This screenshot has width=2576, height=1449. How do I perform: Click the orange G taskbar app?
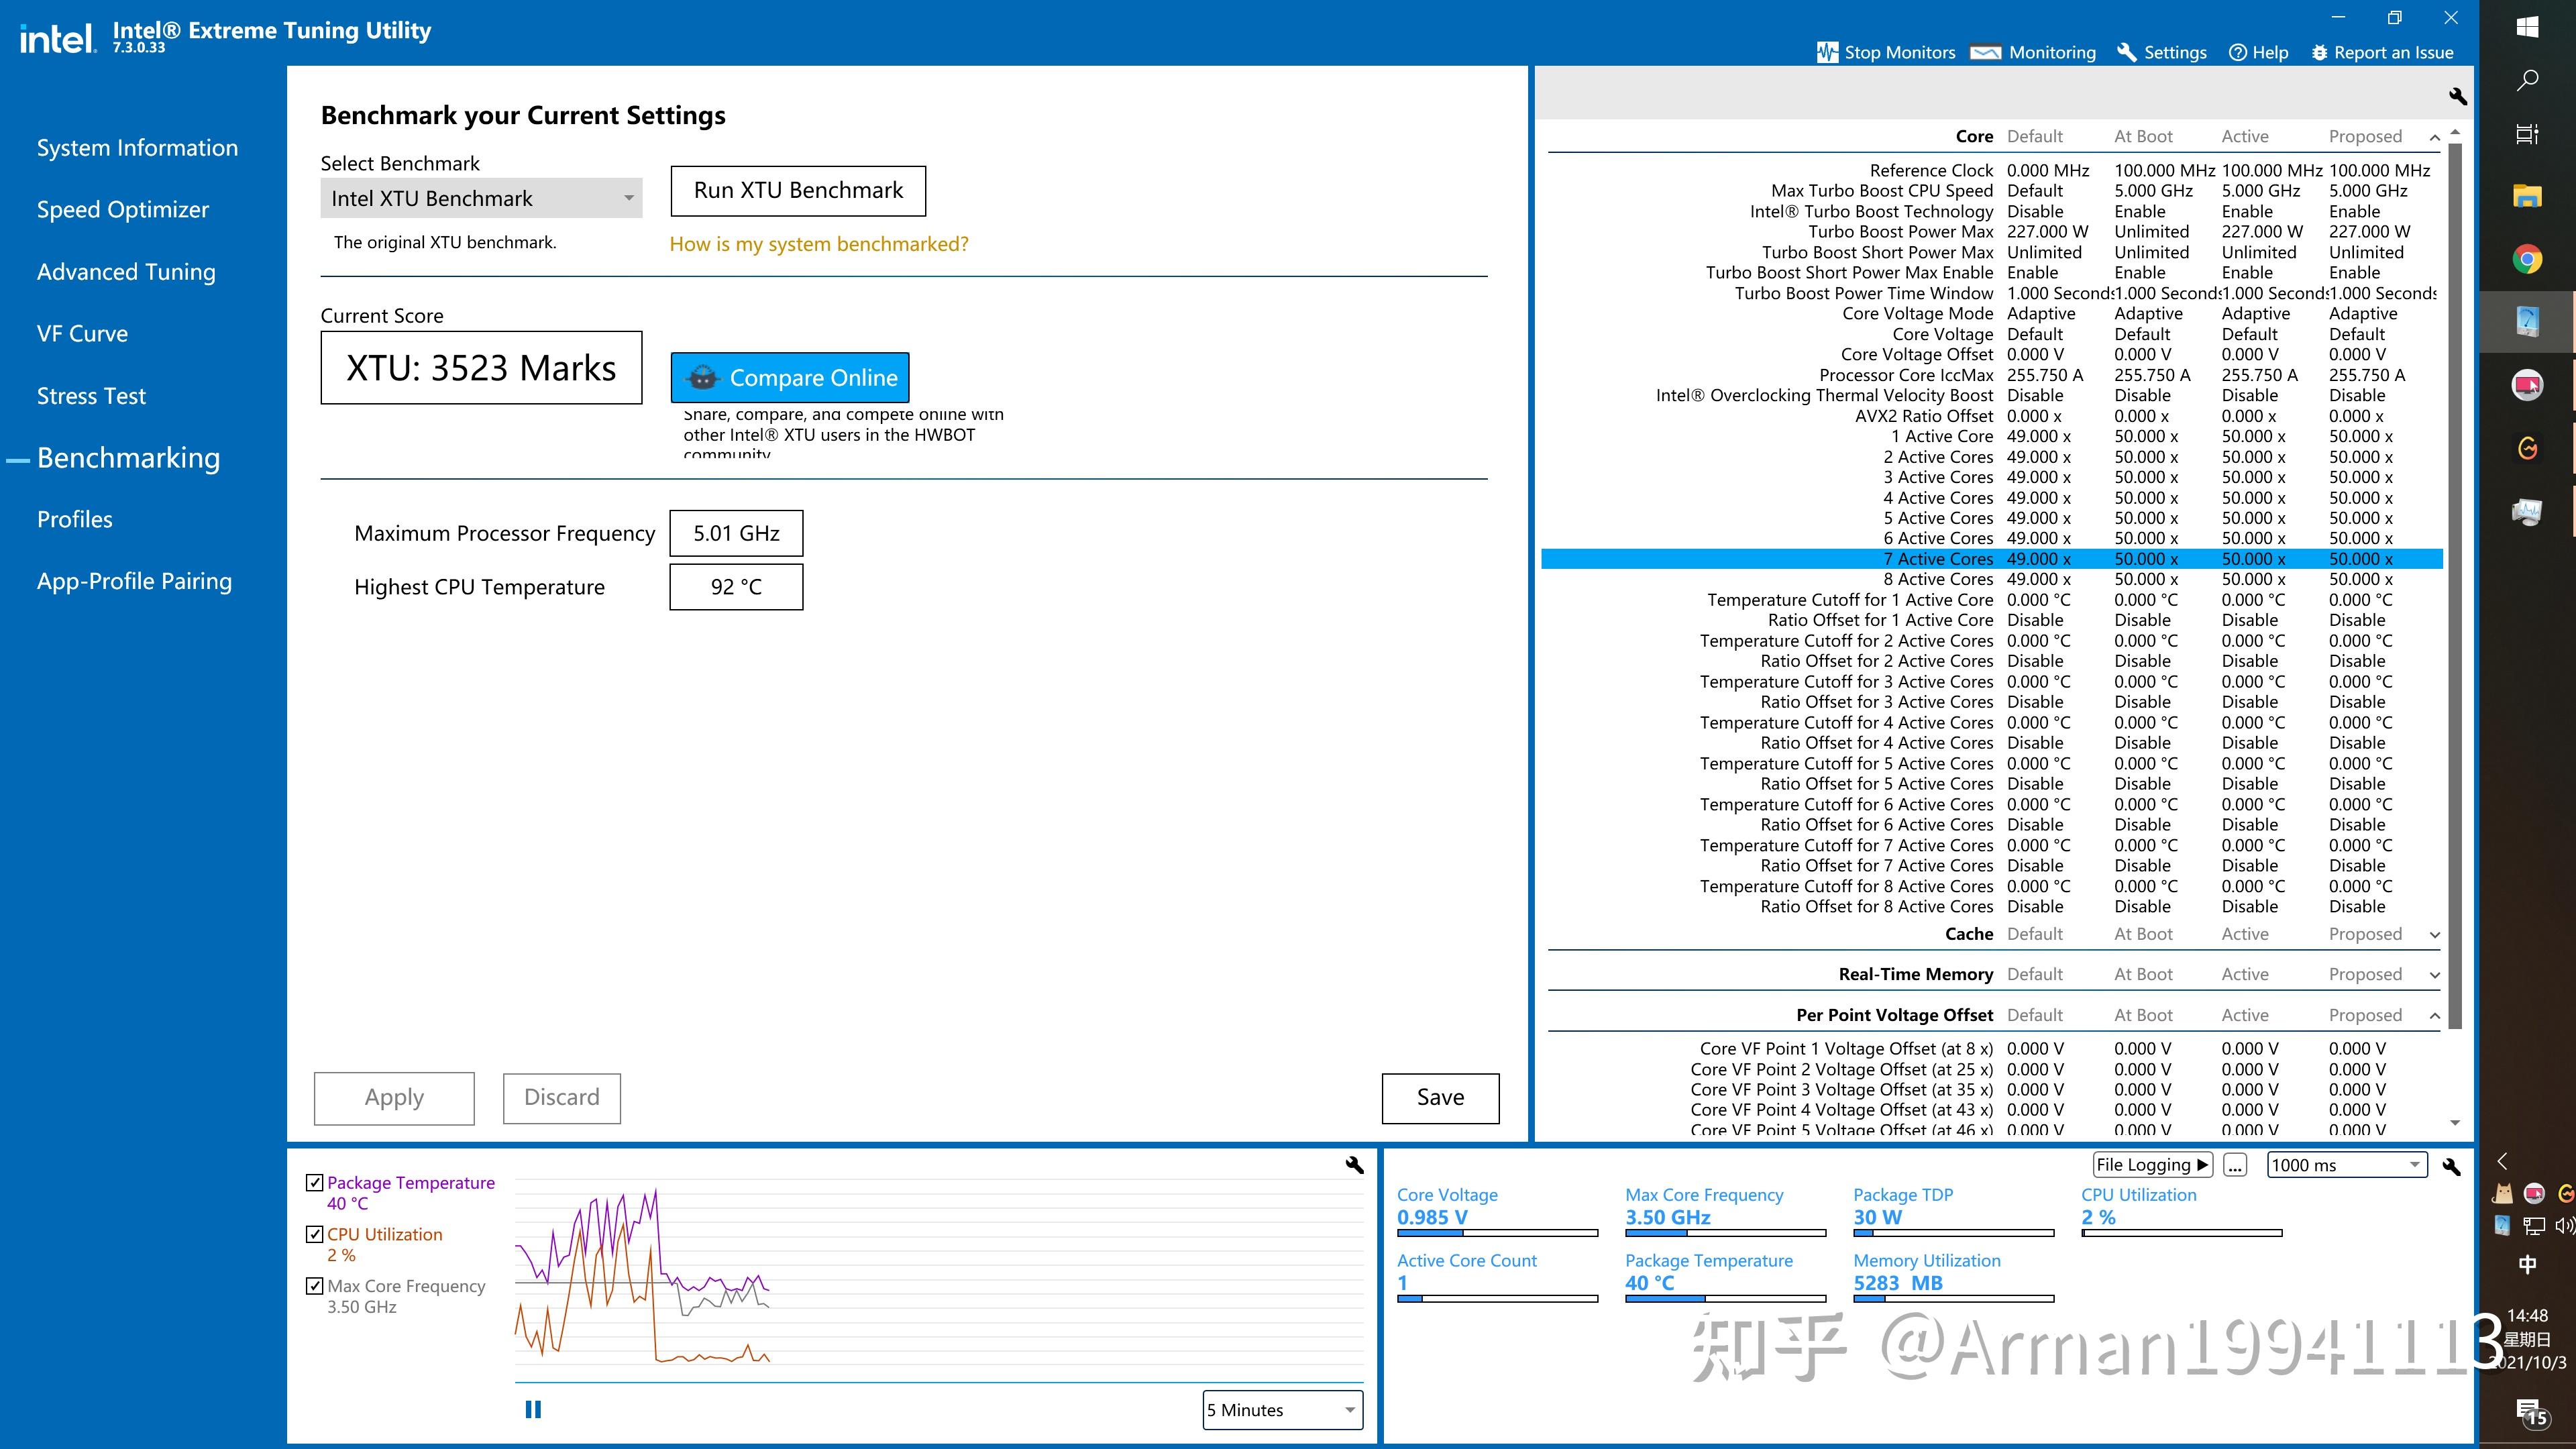pyautogui.click(x=2527, y=448)
